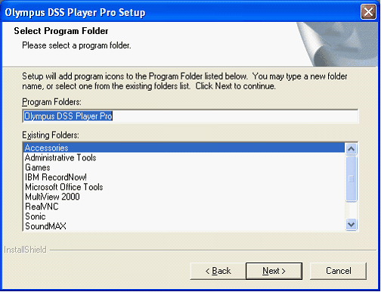This screenshot has width=381, height=292.
Task: Click the Next button
Action: coord(274,271)
